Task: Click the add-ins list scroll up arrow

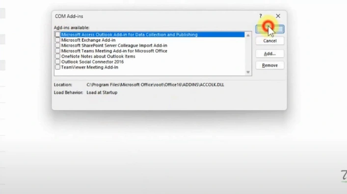Action: click(248, 35)
